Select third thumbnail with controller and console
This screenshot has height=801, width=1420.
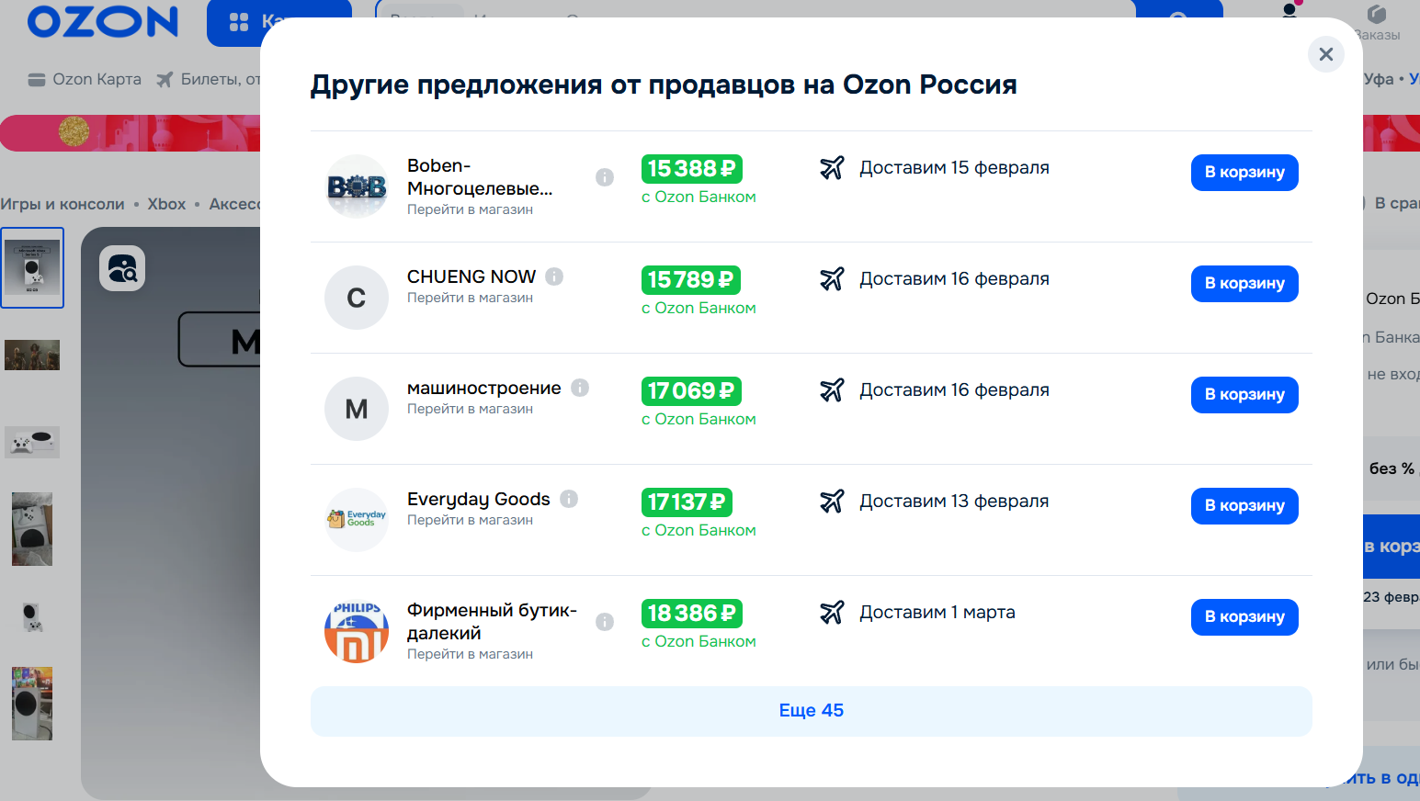pos(32,442)
